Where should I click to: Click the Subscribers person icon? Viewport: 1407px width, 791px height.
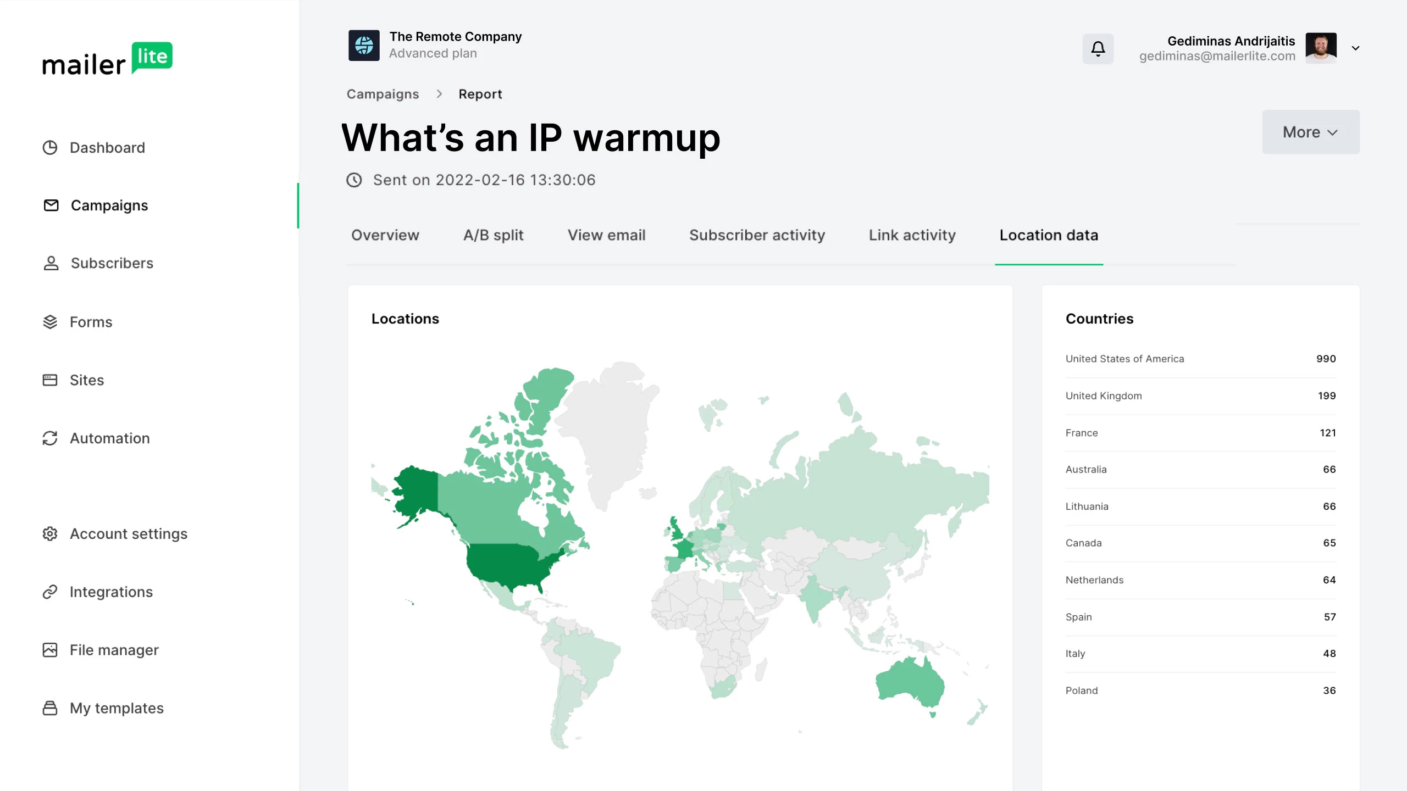[51, 263]
